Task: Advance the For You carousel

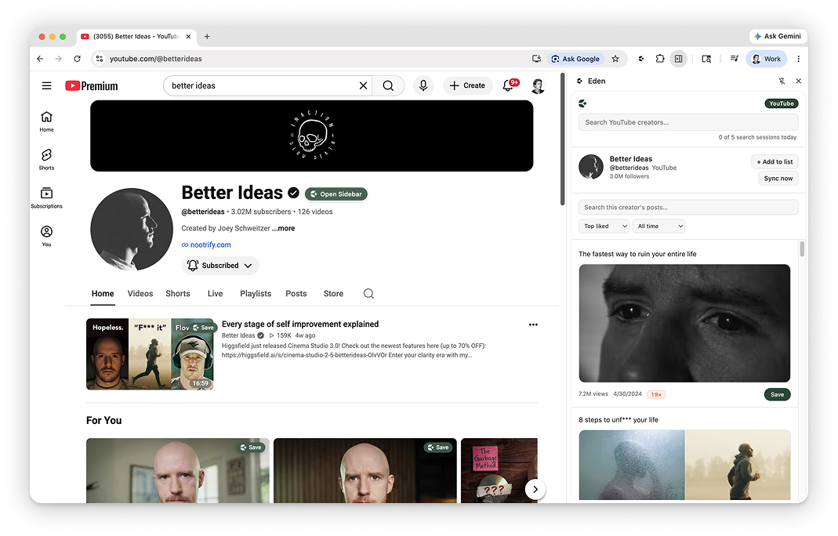Action: tap(535, 489)
